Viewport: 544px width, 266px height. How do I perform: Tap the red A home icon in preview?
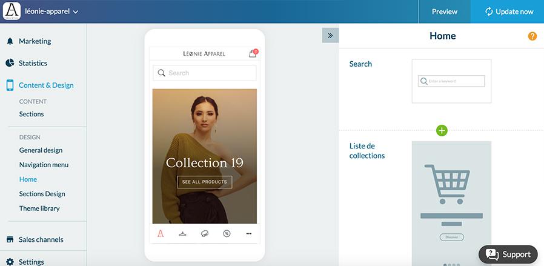pyautogui.click(x=161, y=234)
